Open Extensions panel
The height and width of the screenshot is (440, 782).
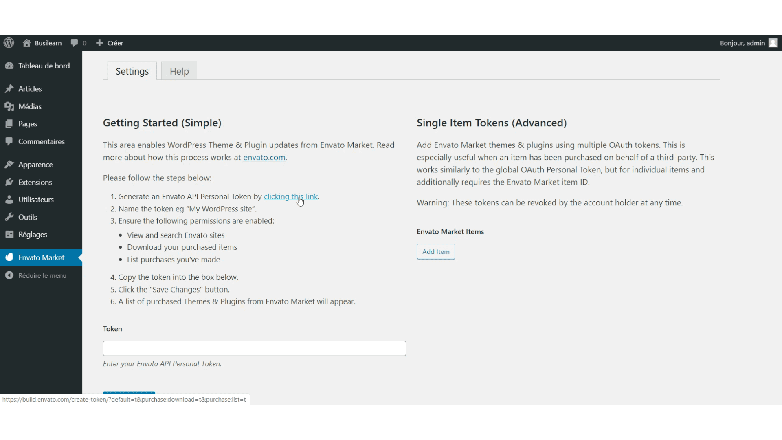click(x=35, y=182)
